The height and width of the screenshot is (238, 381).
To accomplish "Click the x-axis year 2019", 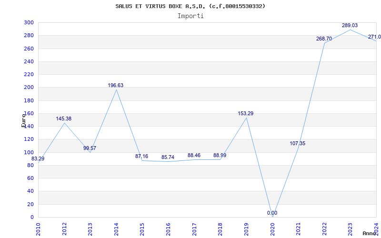I will (246, 229).
